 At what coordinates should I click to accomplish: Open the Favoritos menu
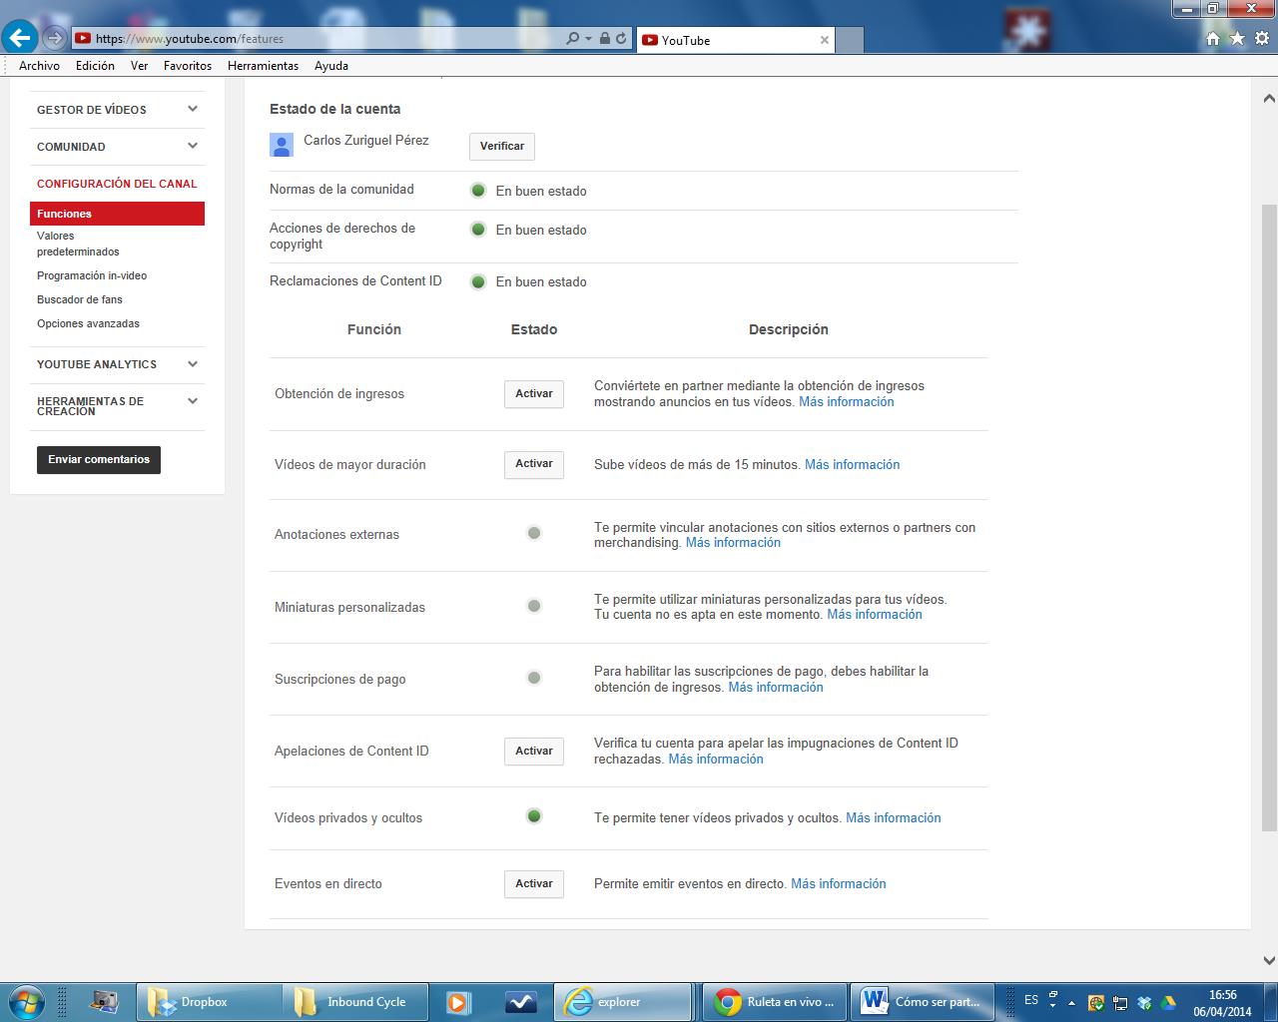point(188,66)
